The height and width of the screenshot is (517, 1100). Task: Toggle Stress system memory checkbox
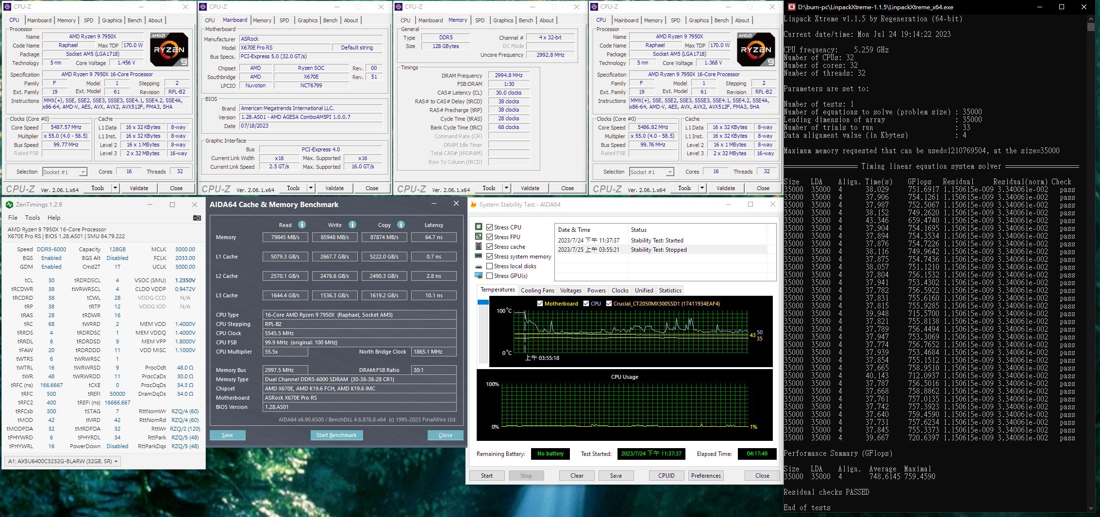pos(490,256)
